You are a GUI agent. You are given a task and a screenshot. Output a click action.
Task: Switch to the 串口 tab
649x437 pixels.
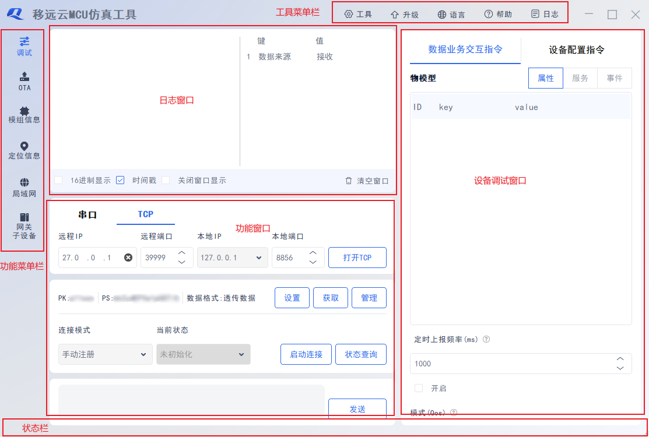click(87, 214)
